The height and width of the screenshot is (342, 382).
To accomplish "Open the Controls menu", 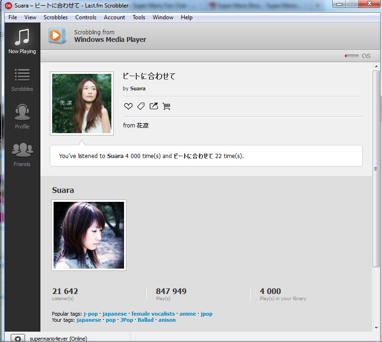I will (86, 17).
